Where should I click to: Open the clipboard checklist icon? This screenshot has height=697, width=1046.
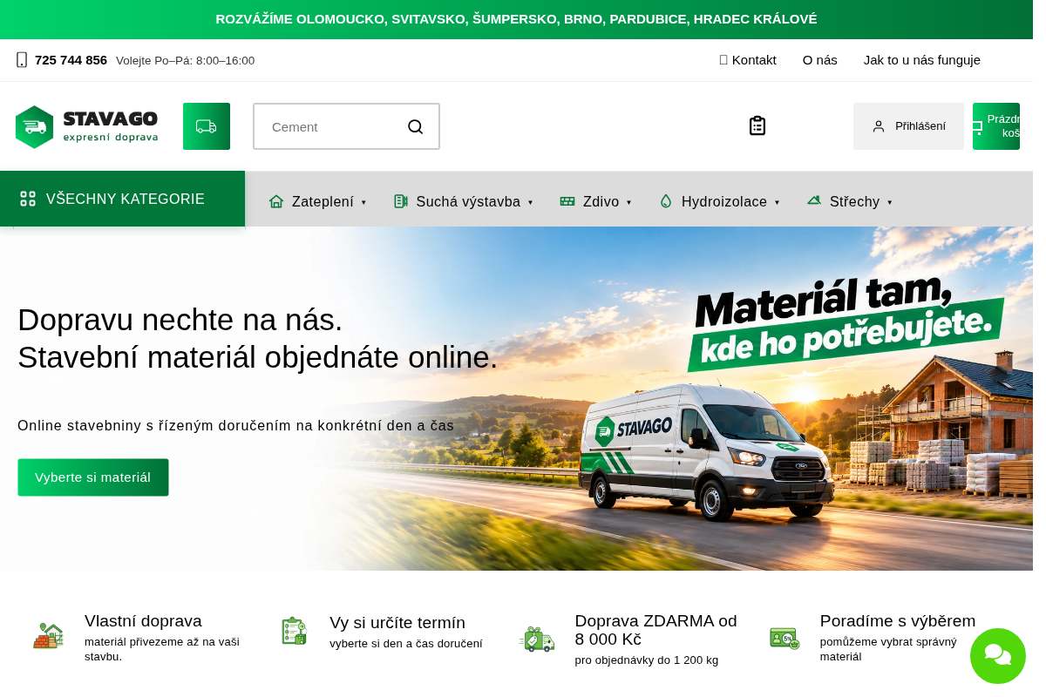click(x=757, y=126)
